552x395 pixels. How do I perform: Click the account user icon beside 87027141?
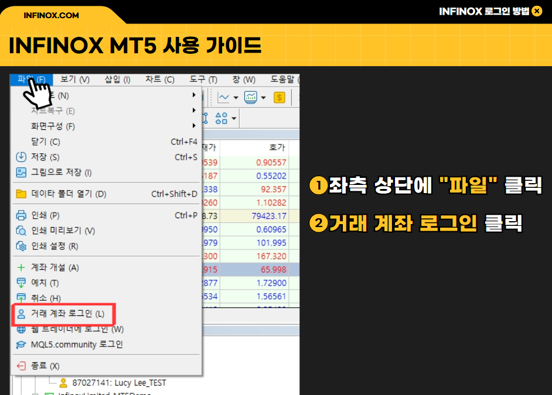(x=63, y=382)
